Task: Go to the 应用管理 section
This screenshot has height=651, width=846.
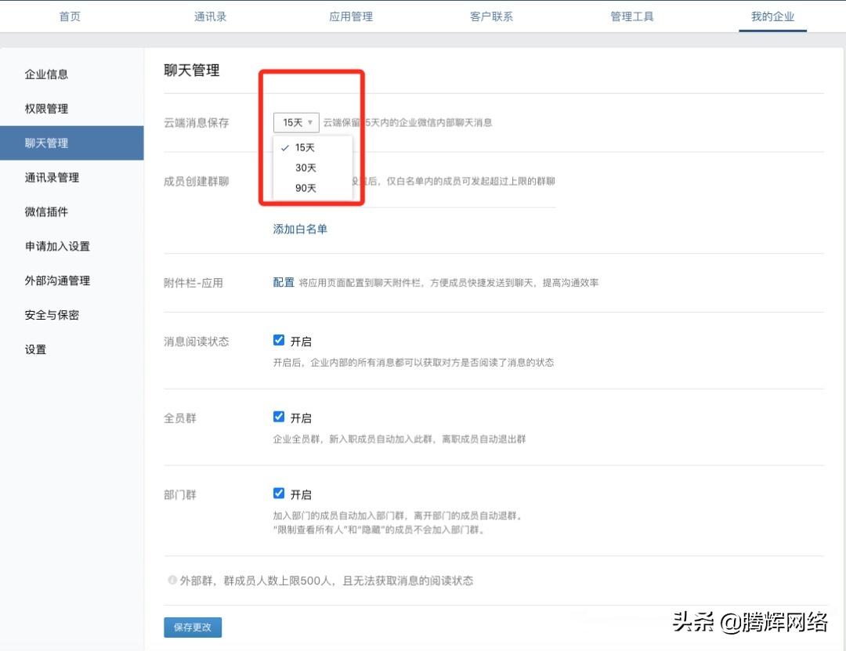Action: pyautogui.click(x=351, y=16)
